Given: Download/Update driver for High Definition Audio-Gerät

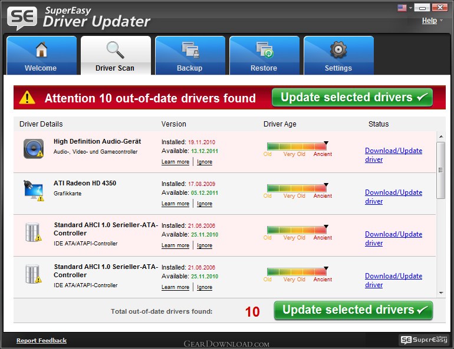Looking at the screenshot, I should [393, 155].
